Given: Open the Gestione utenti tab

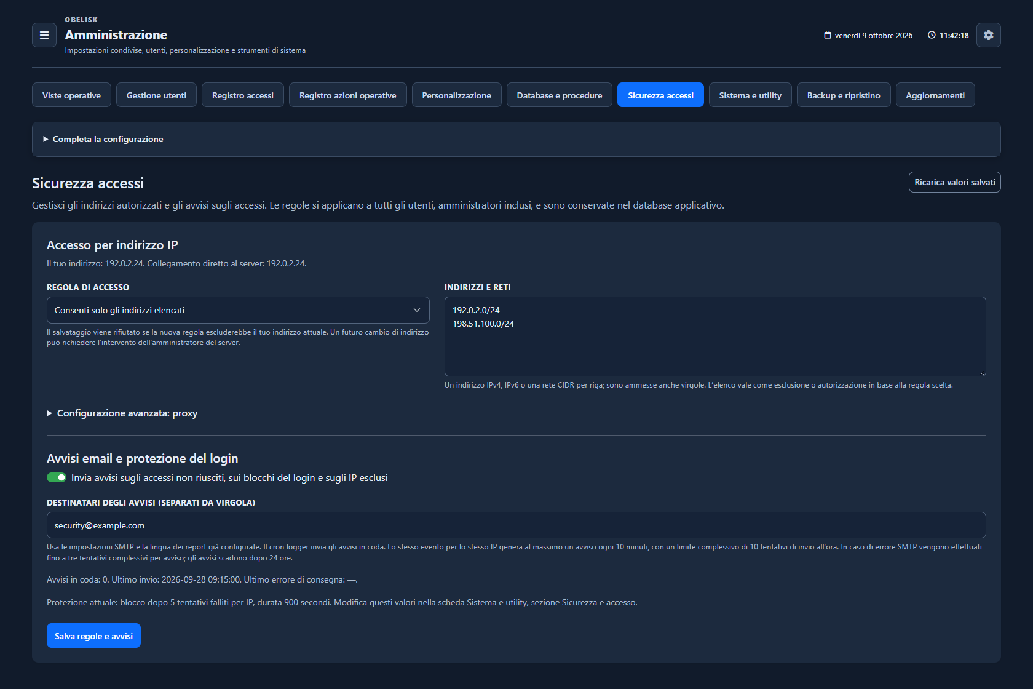Looking at the screenshot, I should (x=156, y=95).
